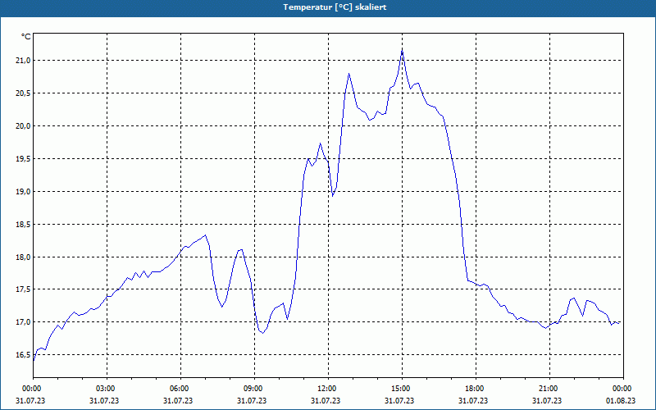Click the 21:00 time axis label
This screenshot has width=656, height=410.
[549, 389]
